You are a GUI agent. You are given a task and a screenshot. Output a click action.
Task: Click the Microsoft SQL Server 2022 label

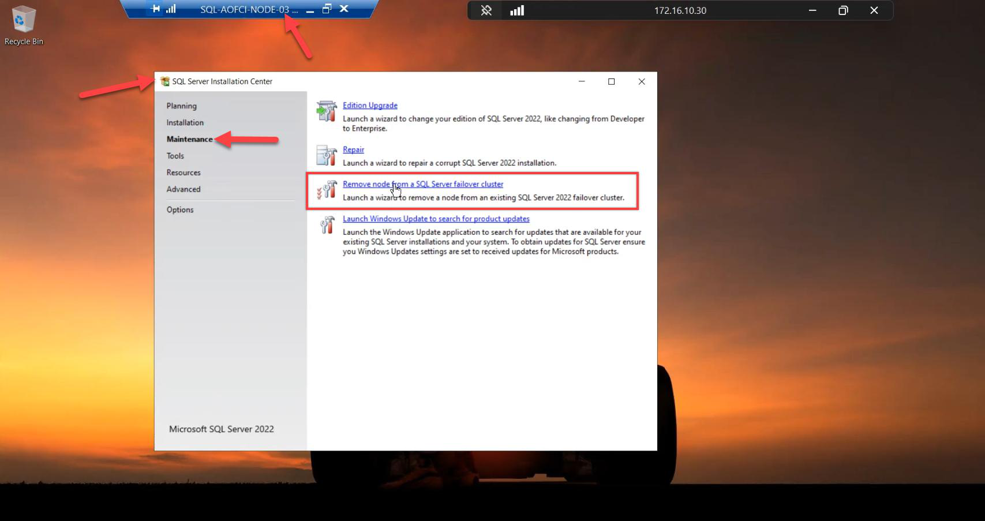click(x=222, y=429)
